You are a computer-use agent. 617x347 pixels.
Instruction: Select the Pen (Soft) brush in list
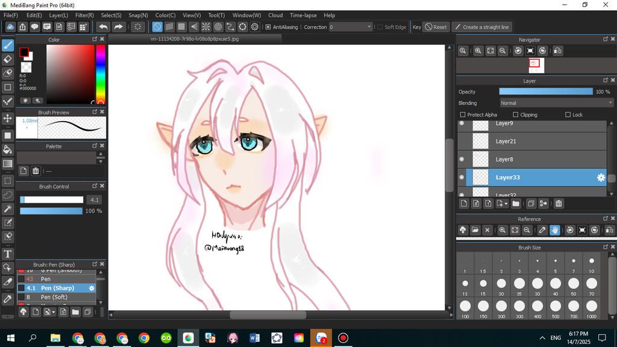coord(54,297)
